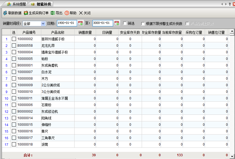Select product code 10000018
Viewport: 235px width, 159px height.
[25, 144]
